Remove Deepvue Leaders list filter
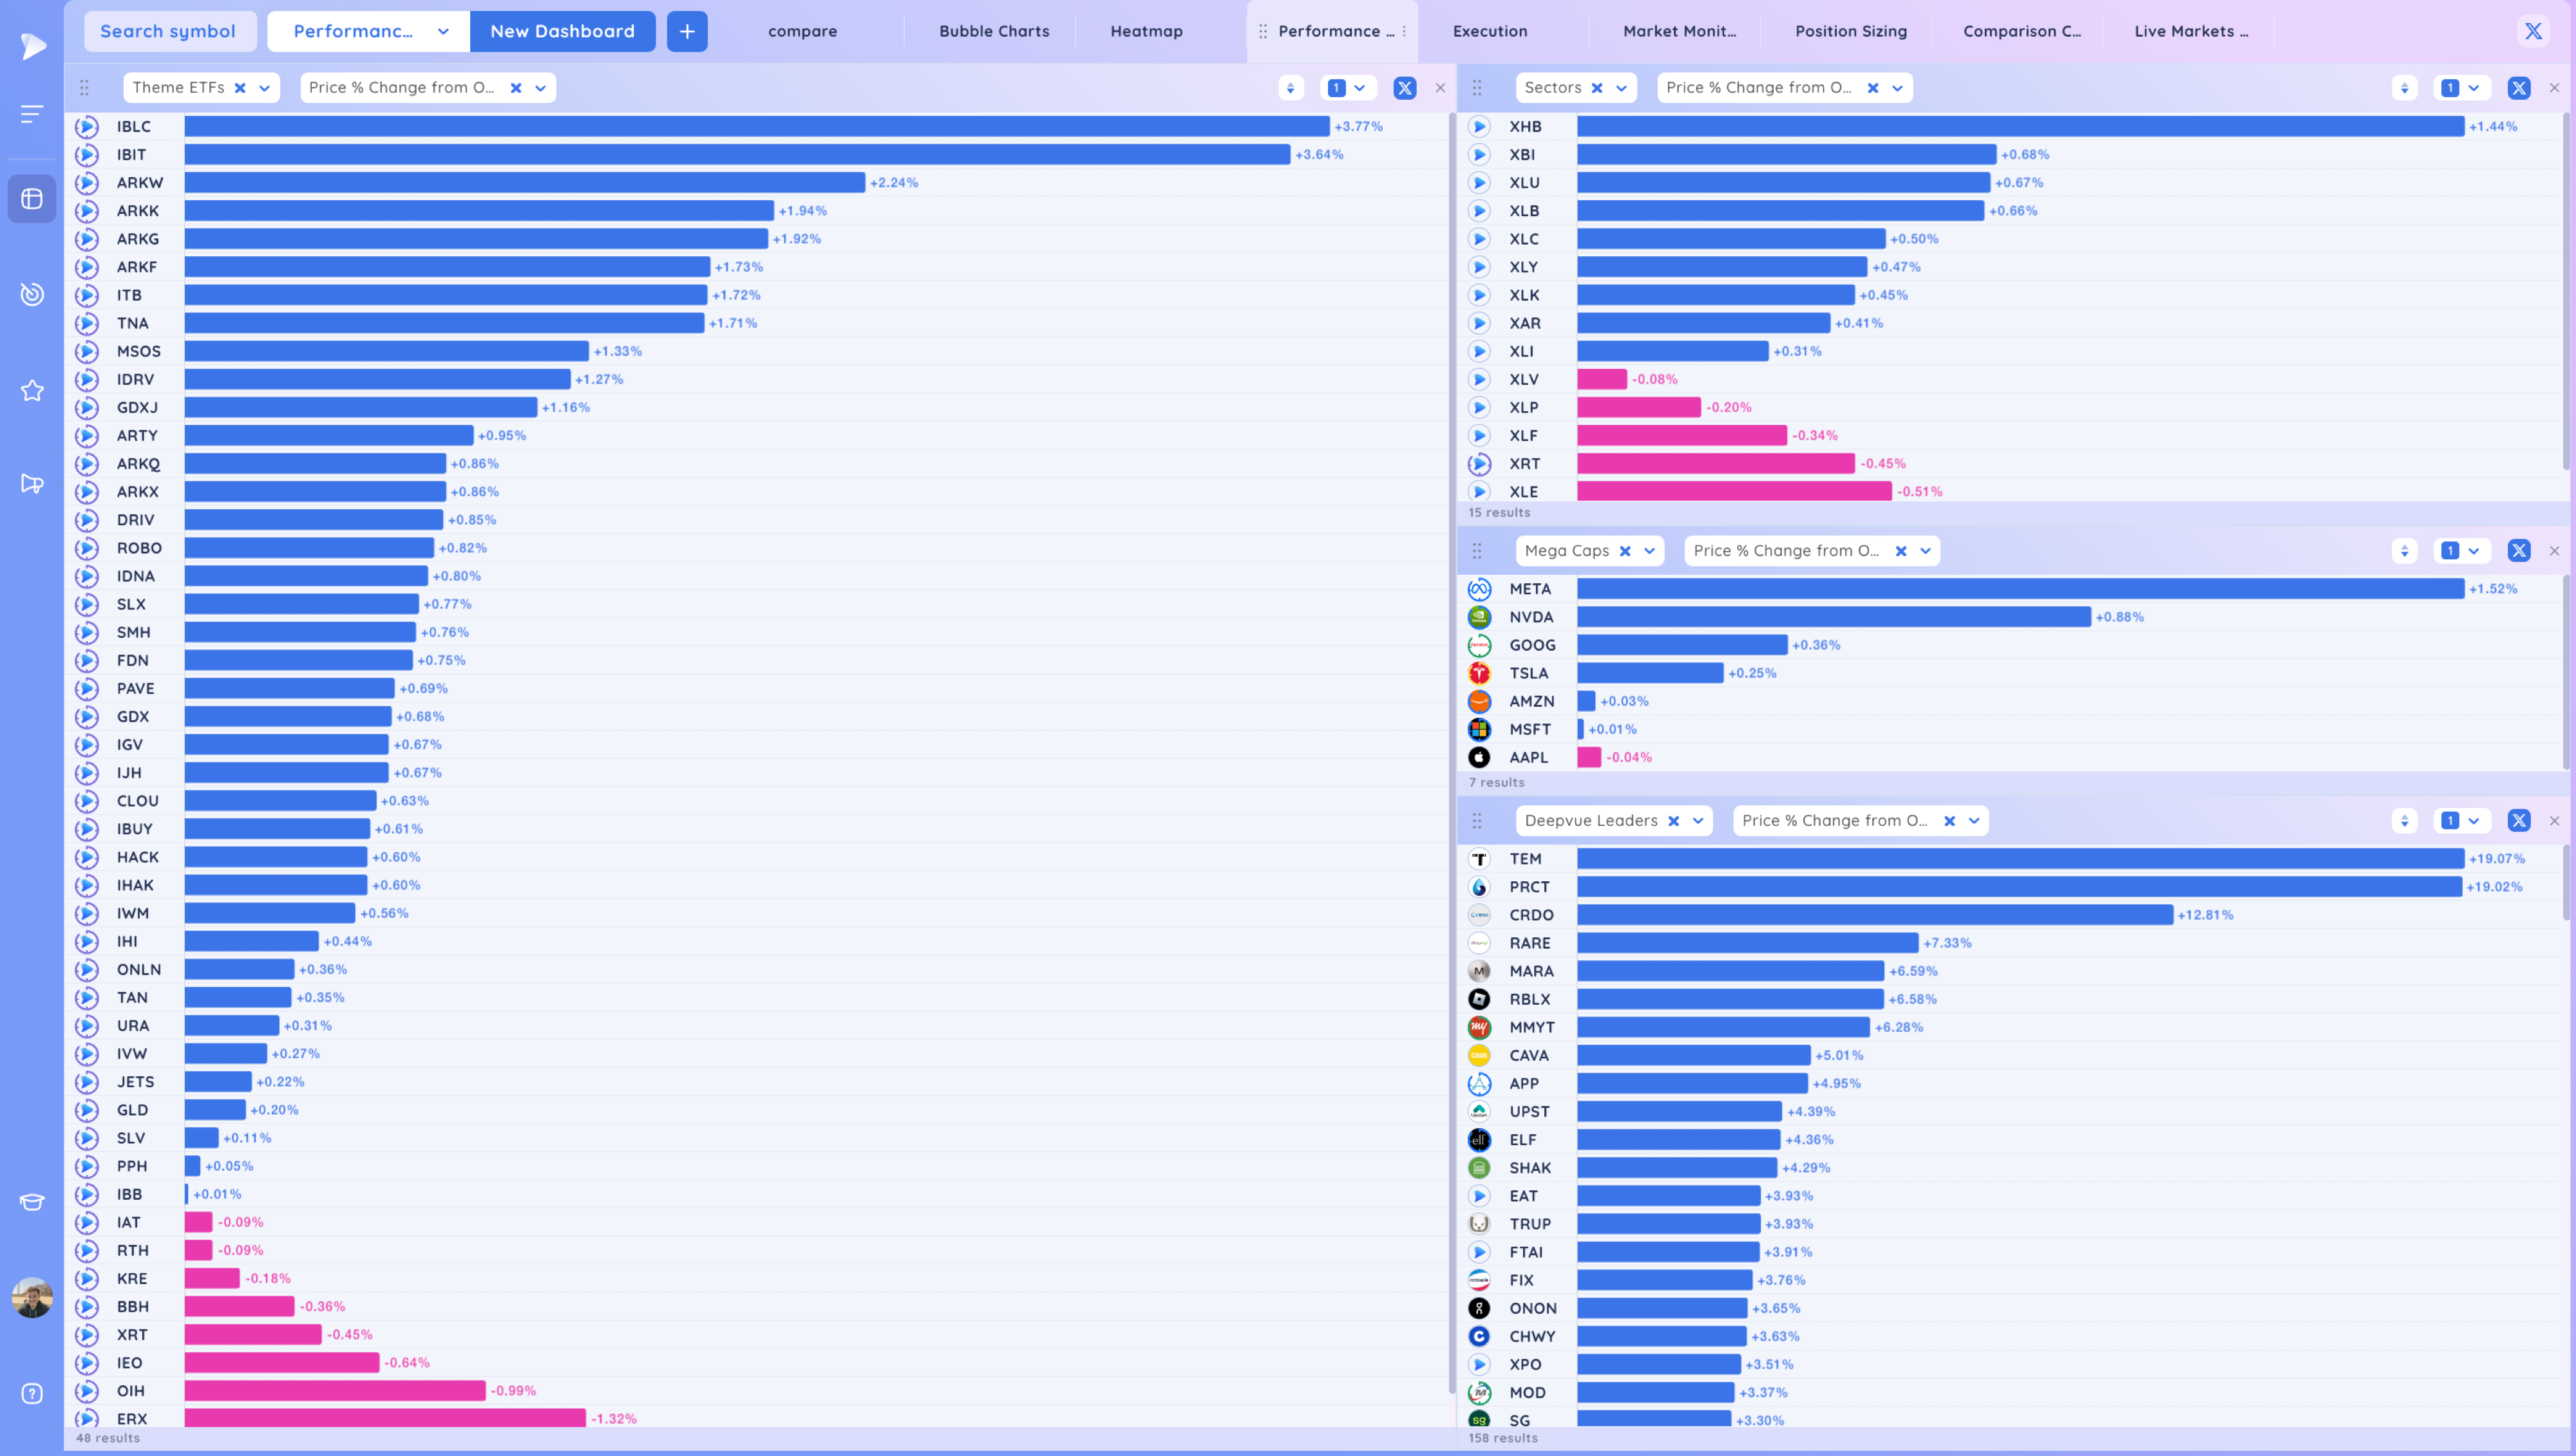2576x1456 pixels. coord(1672,821)
